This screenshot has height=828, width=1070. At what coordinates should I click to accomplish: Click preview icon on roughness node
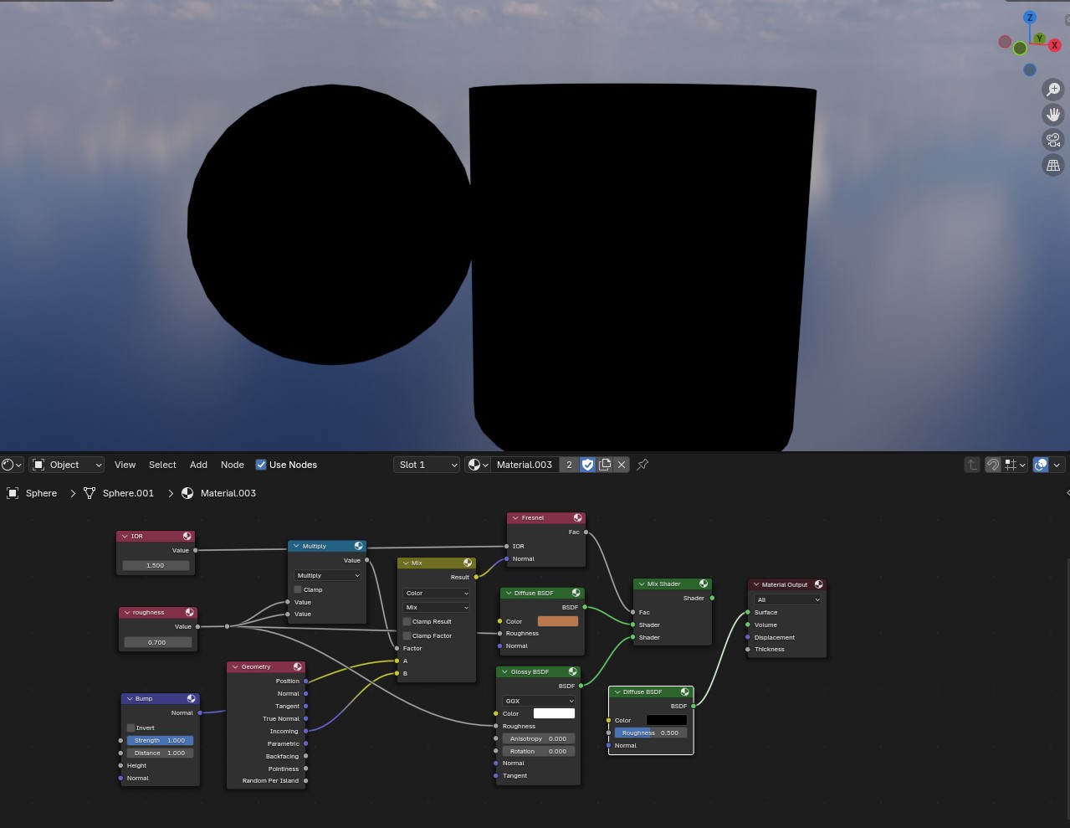pos(189,612)
